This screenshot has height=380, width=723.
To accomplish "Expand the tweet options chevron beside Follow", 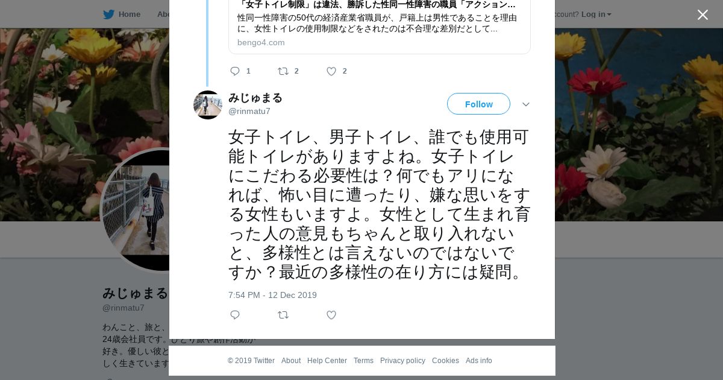I will [x=526, y=104].
